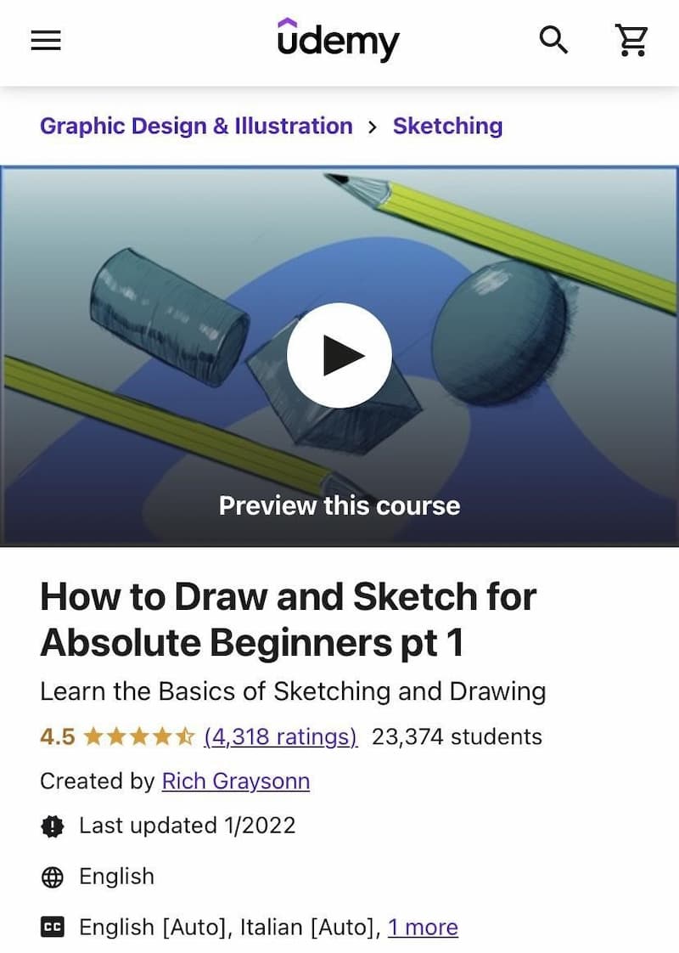Go to Graphic Design & Illustration category

click(196, 126)
